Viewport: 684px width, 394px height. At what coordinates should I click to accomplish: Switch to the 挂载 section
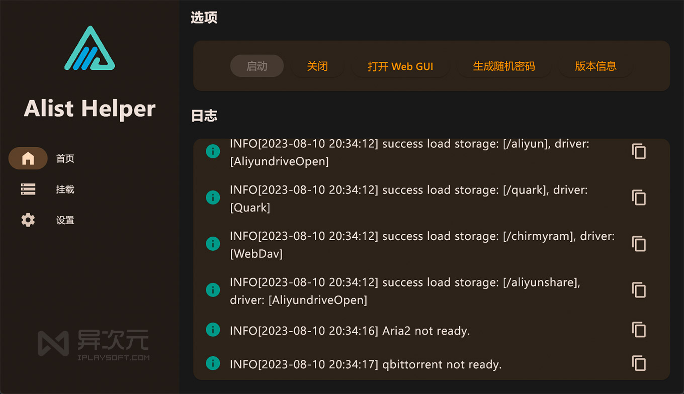65,189
